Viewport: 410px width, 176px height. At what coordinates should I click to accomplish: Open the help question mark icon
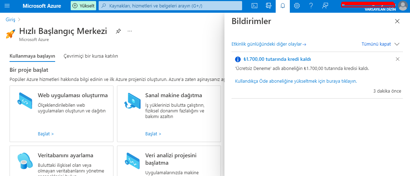(311, 6)
